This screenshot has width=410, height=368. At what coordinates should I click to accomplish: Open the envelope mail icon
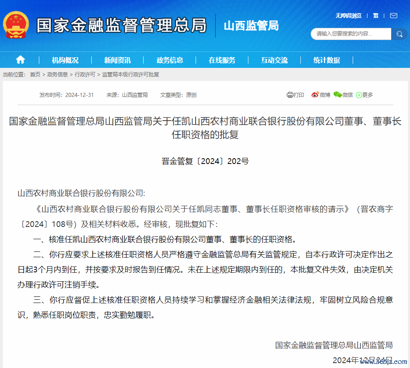click(394, 16)
